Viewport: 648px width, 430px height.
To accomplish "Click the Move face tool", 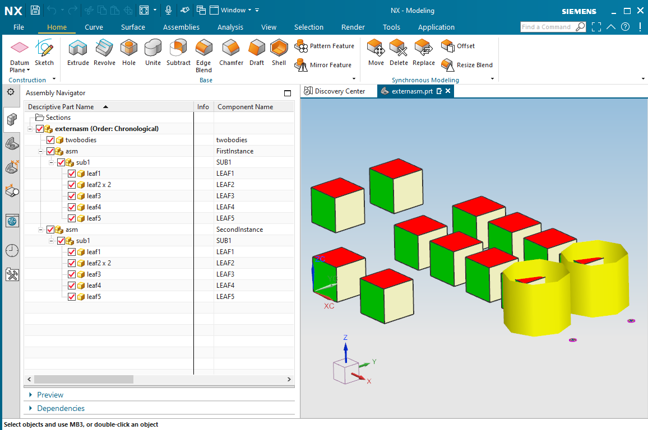I will 376,53.
